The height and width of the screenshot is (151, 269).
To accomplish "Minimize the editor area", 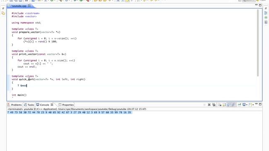I will 256,5.
